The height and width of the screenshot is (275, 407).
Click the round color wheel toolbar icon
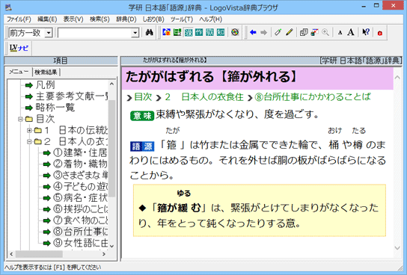pyautogui.click(x=235, y=32)
